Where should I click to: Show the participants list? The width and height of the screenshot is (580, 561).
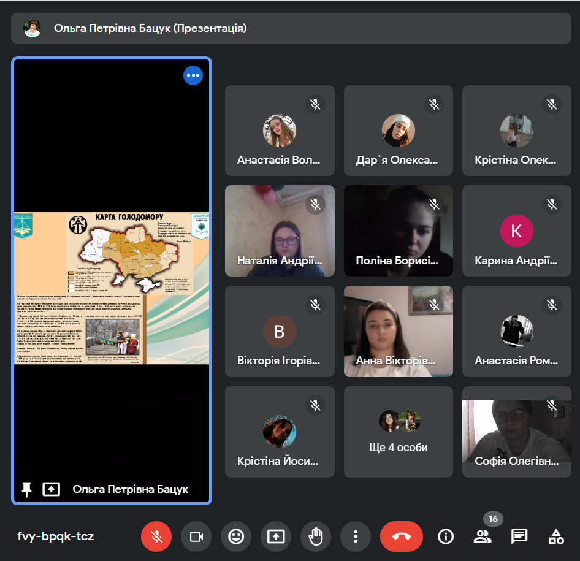[x=483, y=536]
